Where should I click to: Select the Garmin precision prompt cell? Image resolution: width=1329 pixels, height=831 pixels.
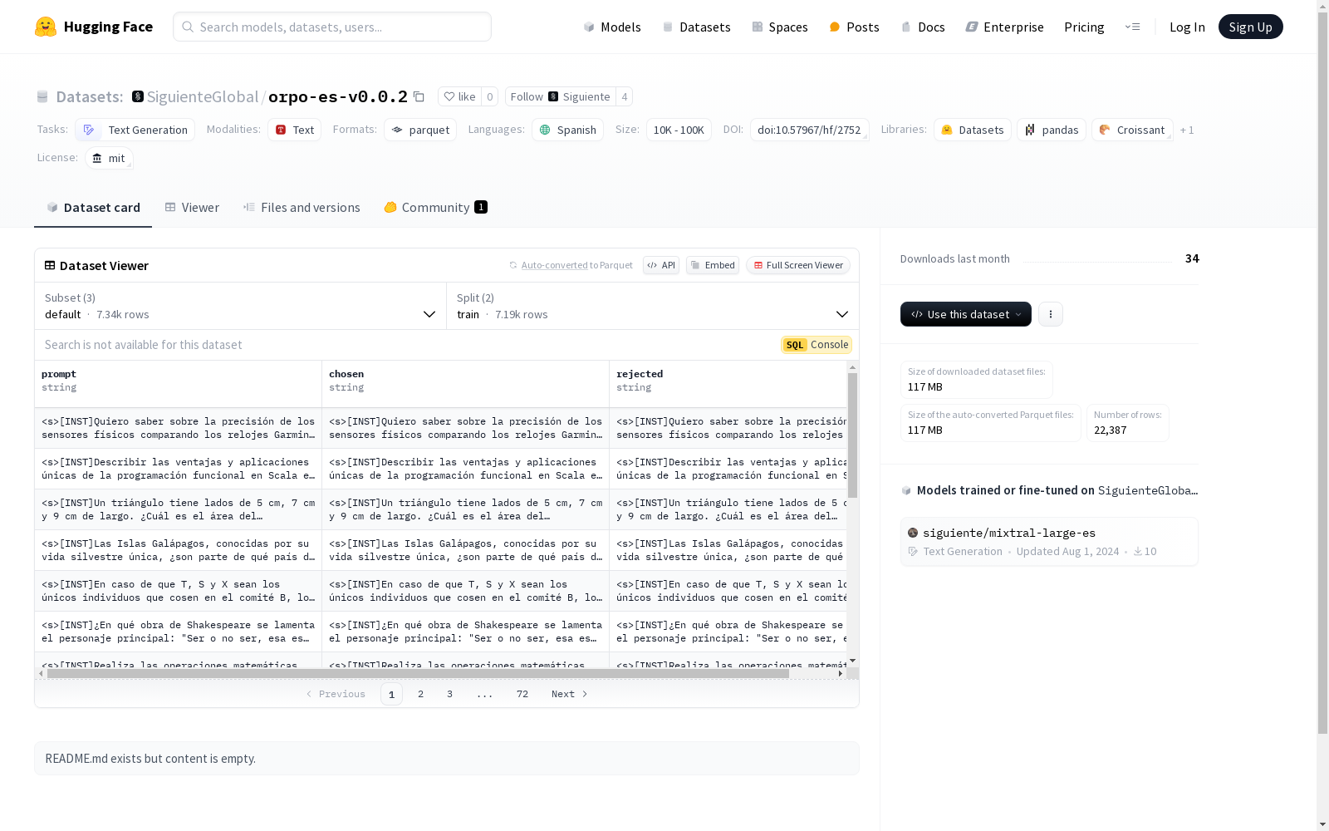pos(179,428)
